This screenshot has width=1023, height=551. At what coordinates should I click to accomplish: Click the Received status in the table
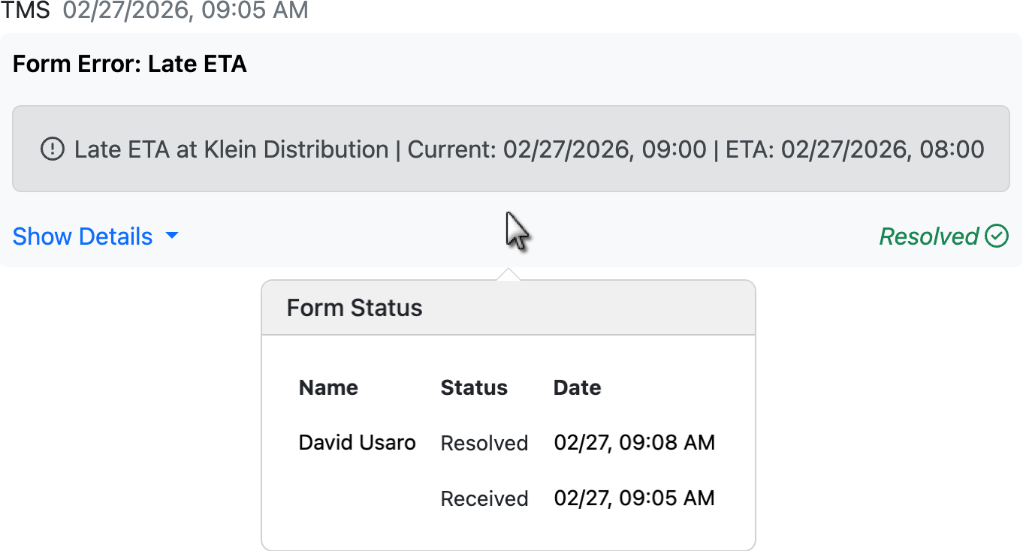point(484,498)
